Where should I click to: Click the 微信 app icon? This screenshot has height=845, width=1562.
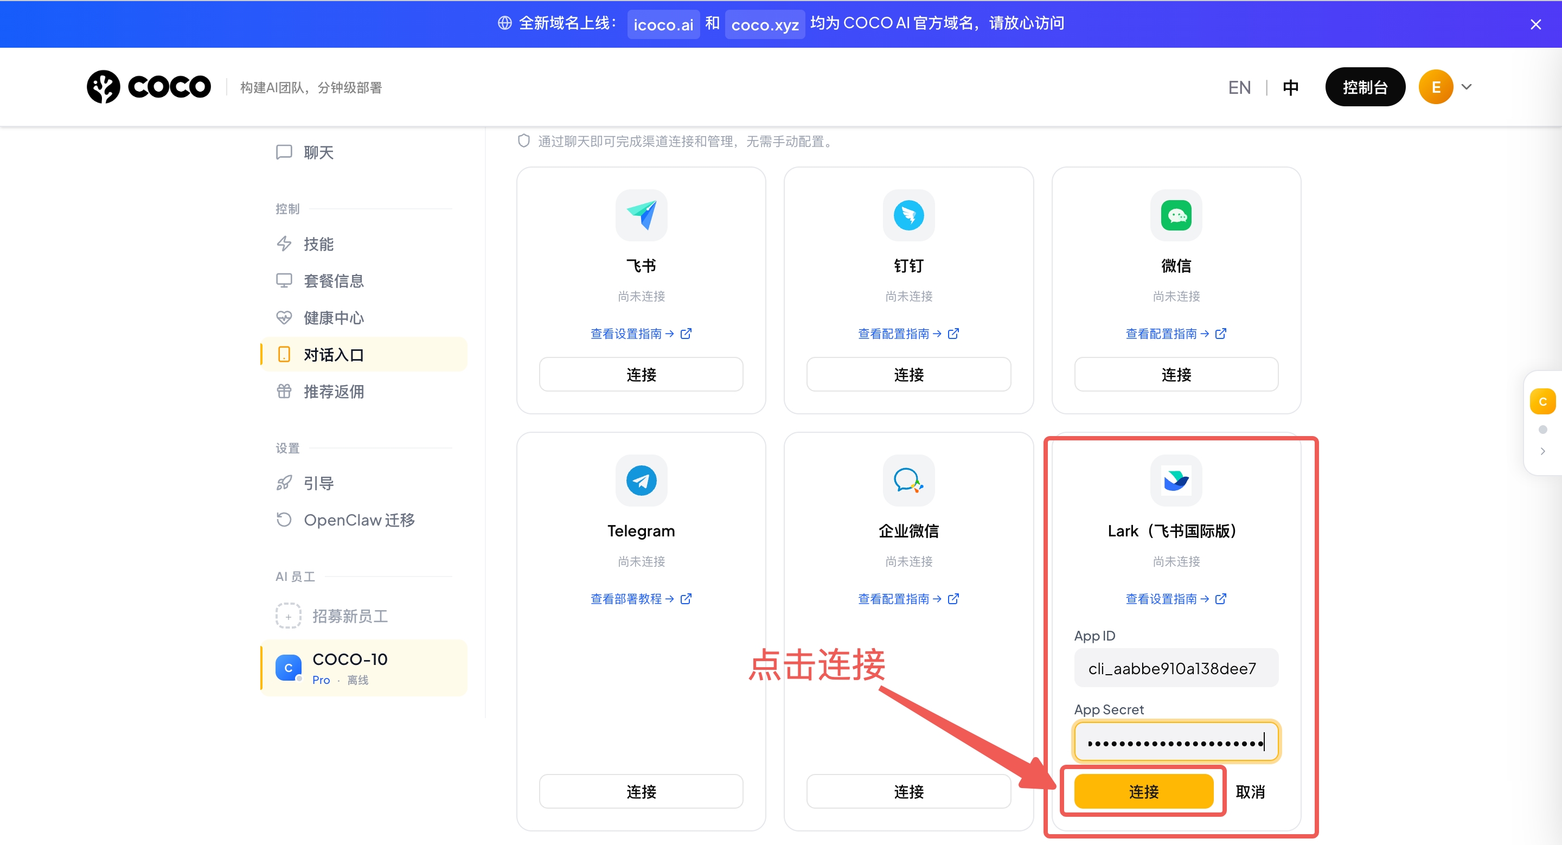(1176, 215)
